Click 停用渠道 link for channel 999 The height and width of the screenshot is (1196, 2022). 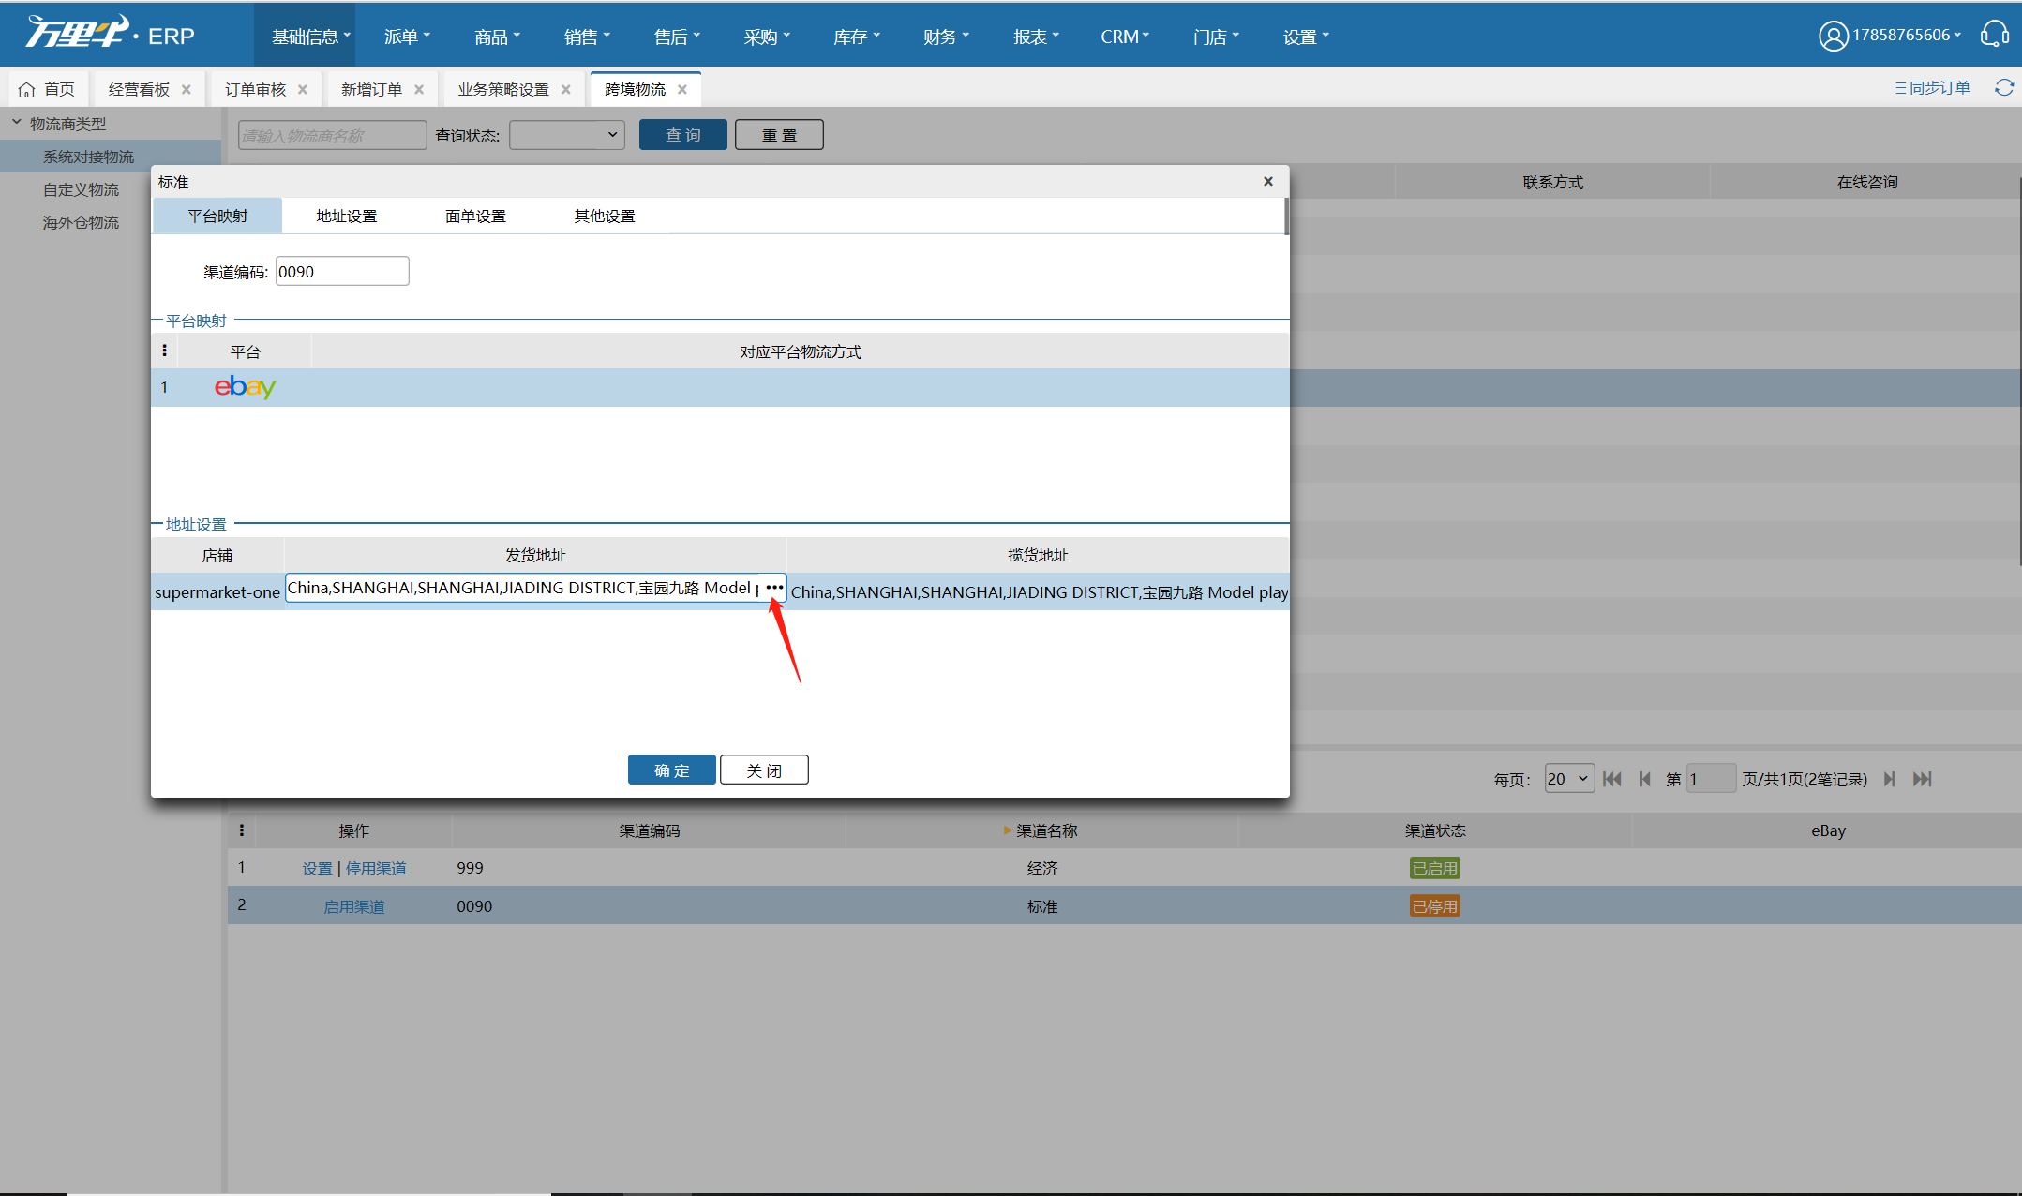pos(376,868)
